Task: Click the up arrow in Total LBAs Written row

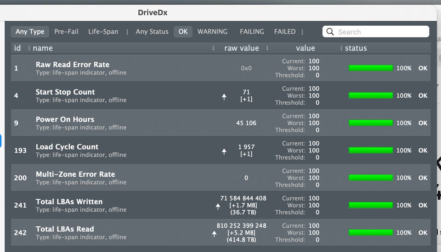Action: (x=218, y=207)
